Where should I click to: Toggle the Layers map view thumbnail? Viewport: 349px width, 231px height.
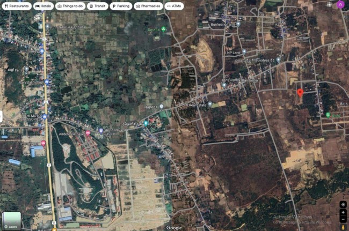point(11,220)
